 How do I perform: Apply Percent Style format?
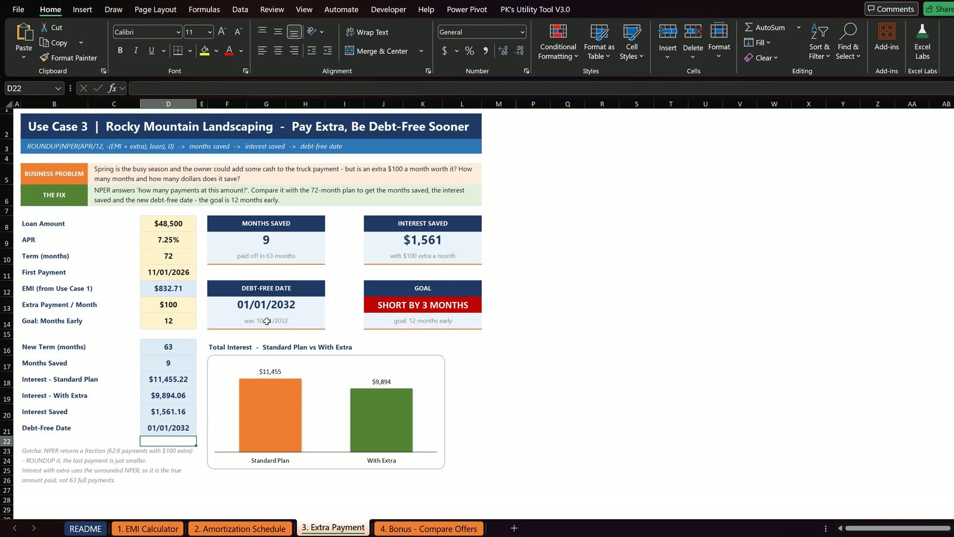pyautogui.click(x=470, y=51)
